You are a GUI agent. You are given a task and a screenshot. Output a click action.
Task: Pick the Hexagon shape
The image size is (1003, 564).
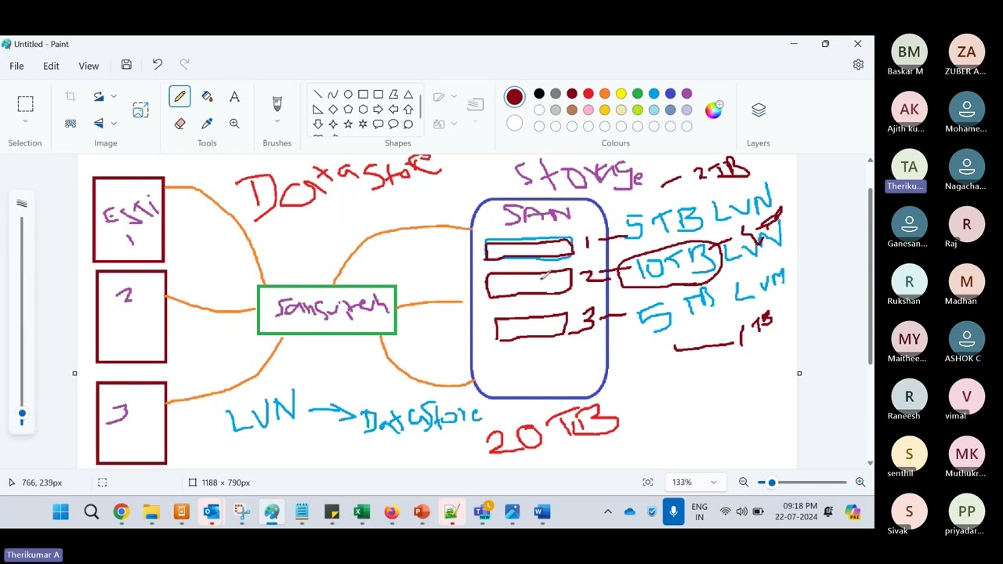tap(363, 109)
